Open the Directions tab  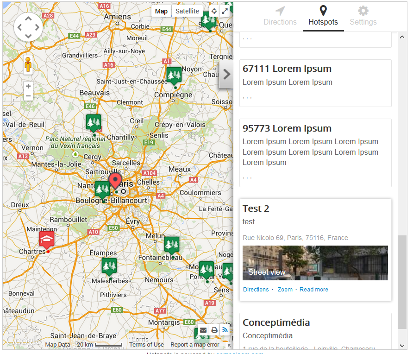tap(280, 16)
